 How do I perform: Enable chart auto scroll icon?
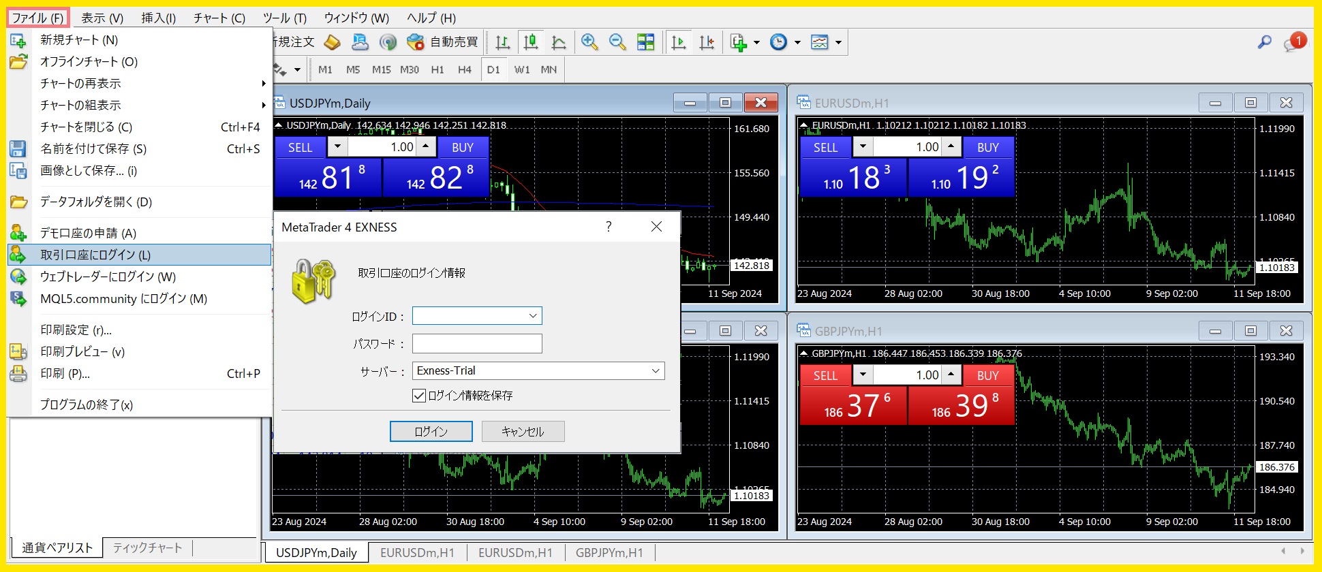tap(679, 42)
